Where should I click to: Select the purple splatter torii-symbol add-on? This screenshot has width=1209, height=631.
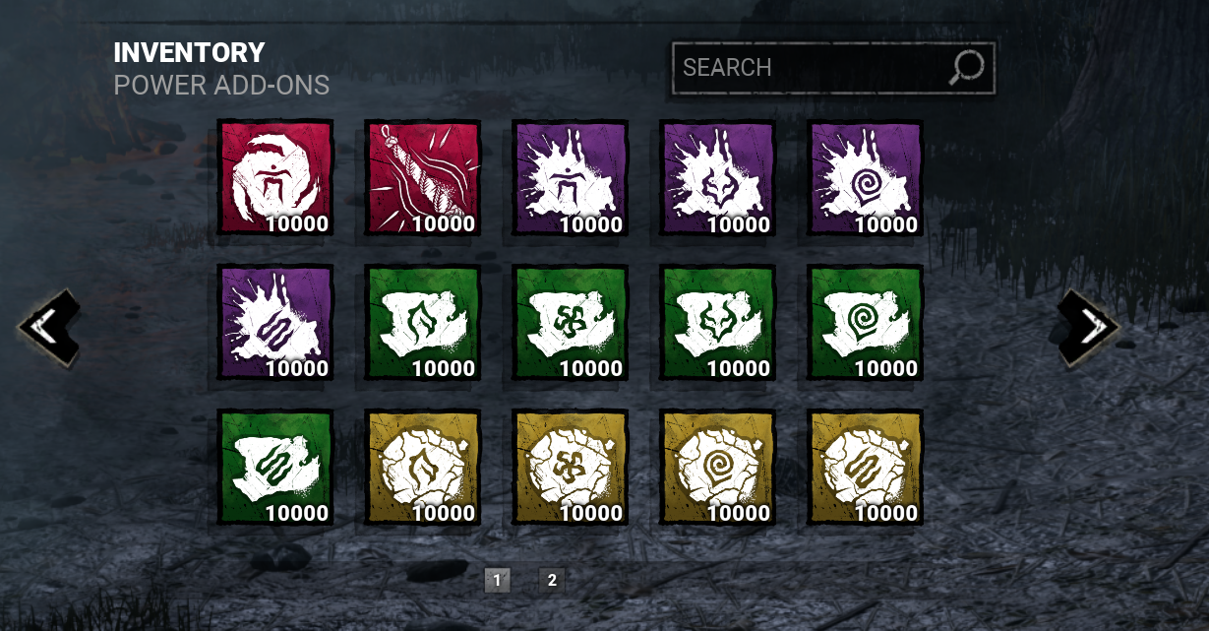(571, 178)
